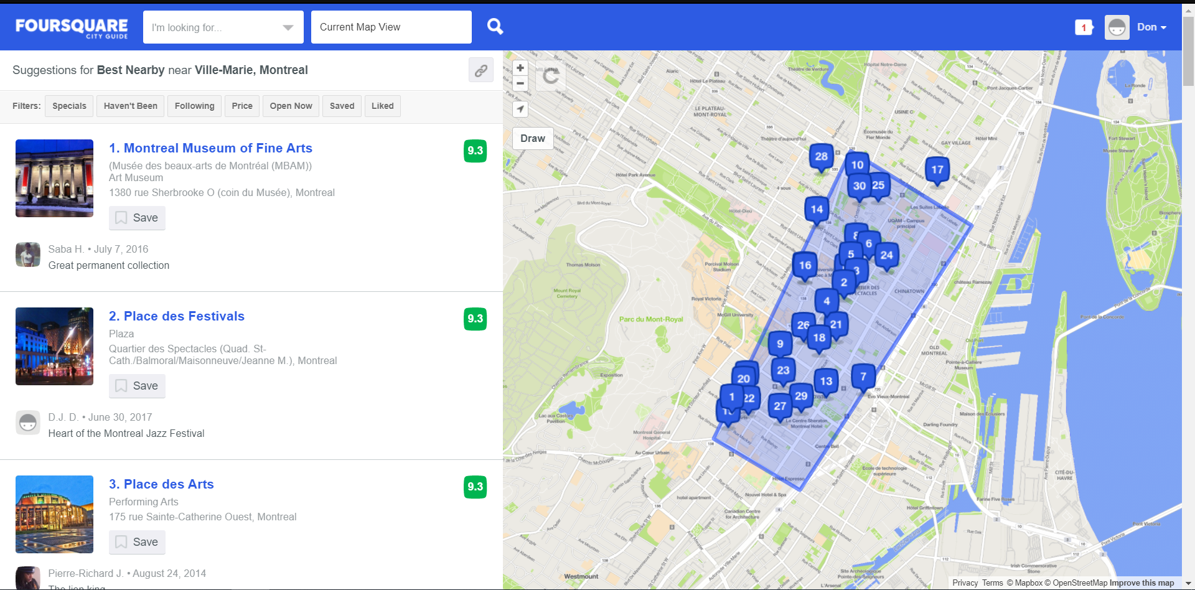
Task: Select map pin number 27
Action: (x=780, y=406)
